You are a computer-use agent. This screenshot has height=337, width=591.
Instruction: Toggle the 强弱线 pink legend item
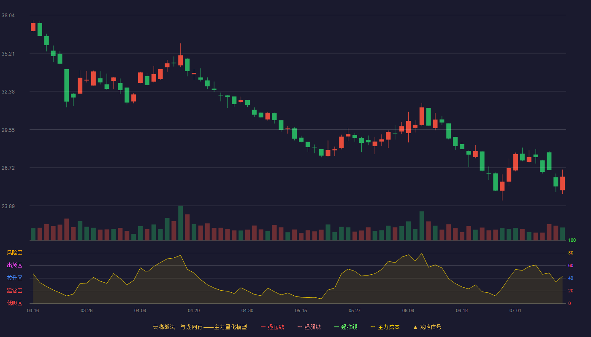[x=309, y=327]
